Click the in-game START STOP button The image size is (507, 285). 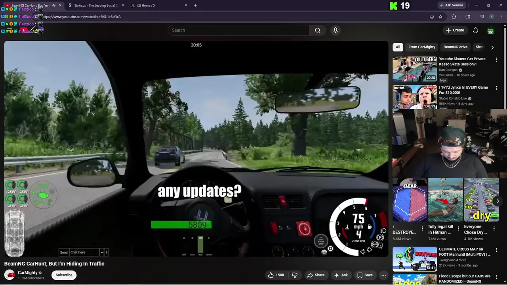tap(321, 241)
